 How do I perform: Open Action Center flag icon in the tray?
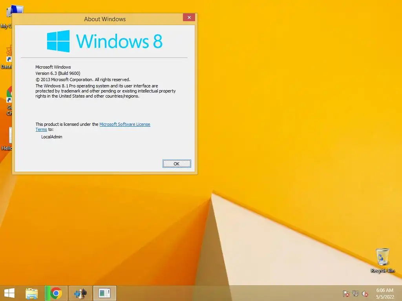346,294
